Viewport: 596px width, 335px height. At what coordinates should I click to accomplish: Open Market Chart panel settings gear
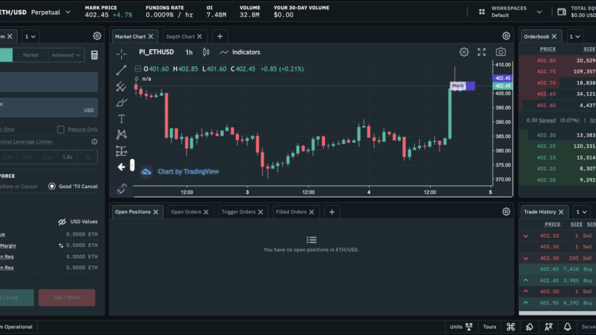coord(506,36)
